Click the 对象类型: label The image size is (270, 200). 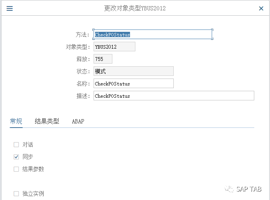[77, 47]
